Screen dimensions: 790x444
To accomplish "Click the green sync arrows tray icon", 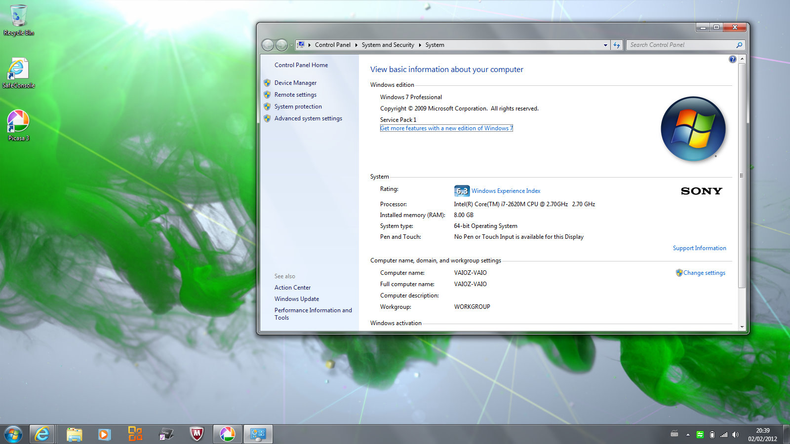I will [x=700, y=435].
